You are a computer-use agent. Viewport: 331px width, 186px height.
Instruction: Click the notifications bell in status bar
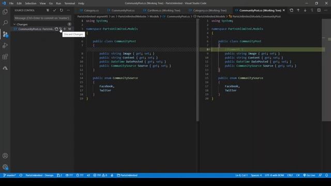tap(326, 175)
